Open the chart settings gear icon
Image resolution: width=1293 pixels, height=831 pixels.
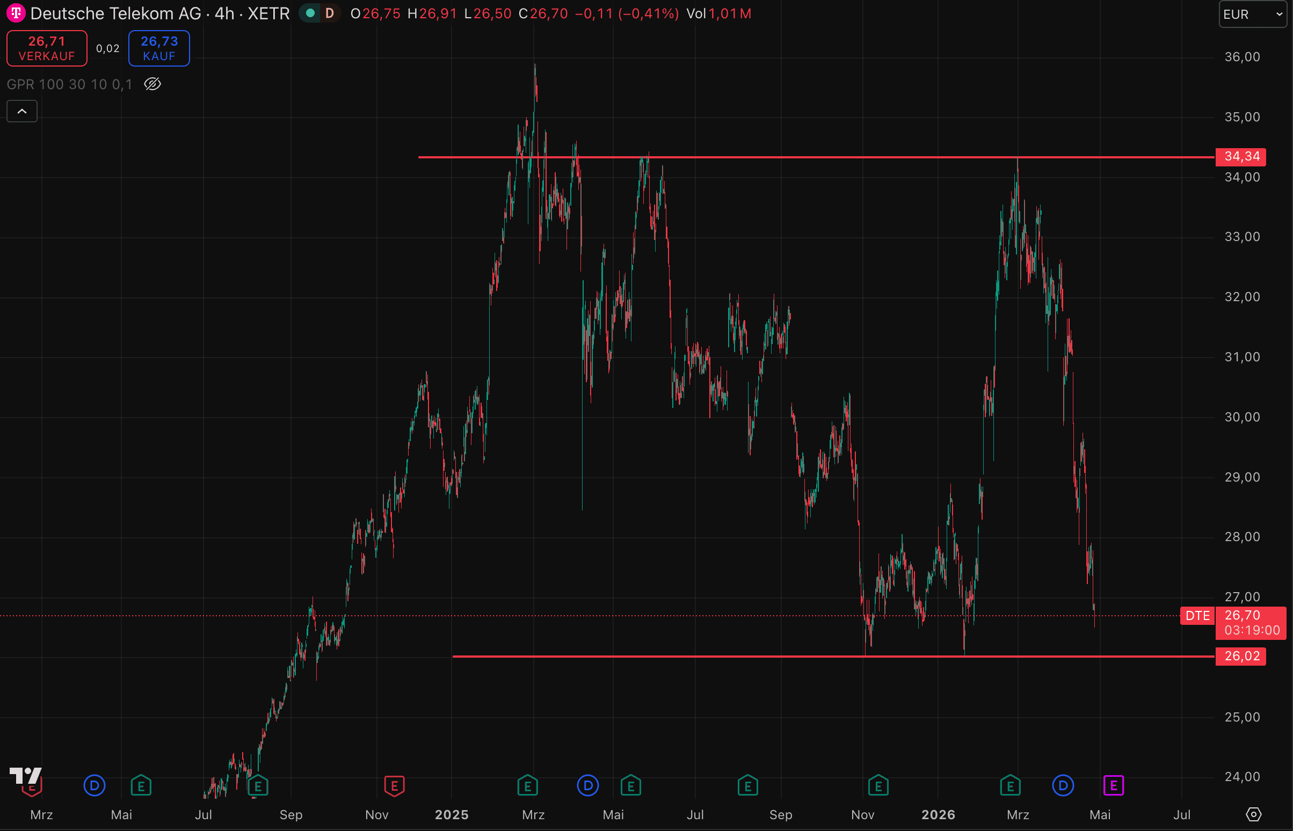(1253, 814)
